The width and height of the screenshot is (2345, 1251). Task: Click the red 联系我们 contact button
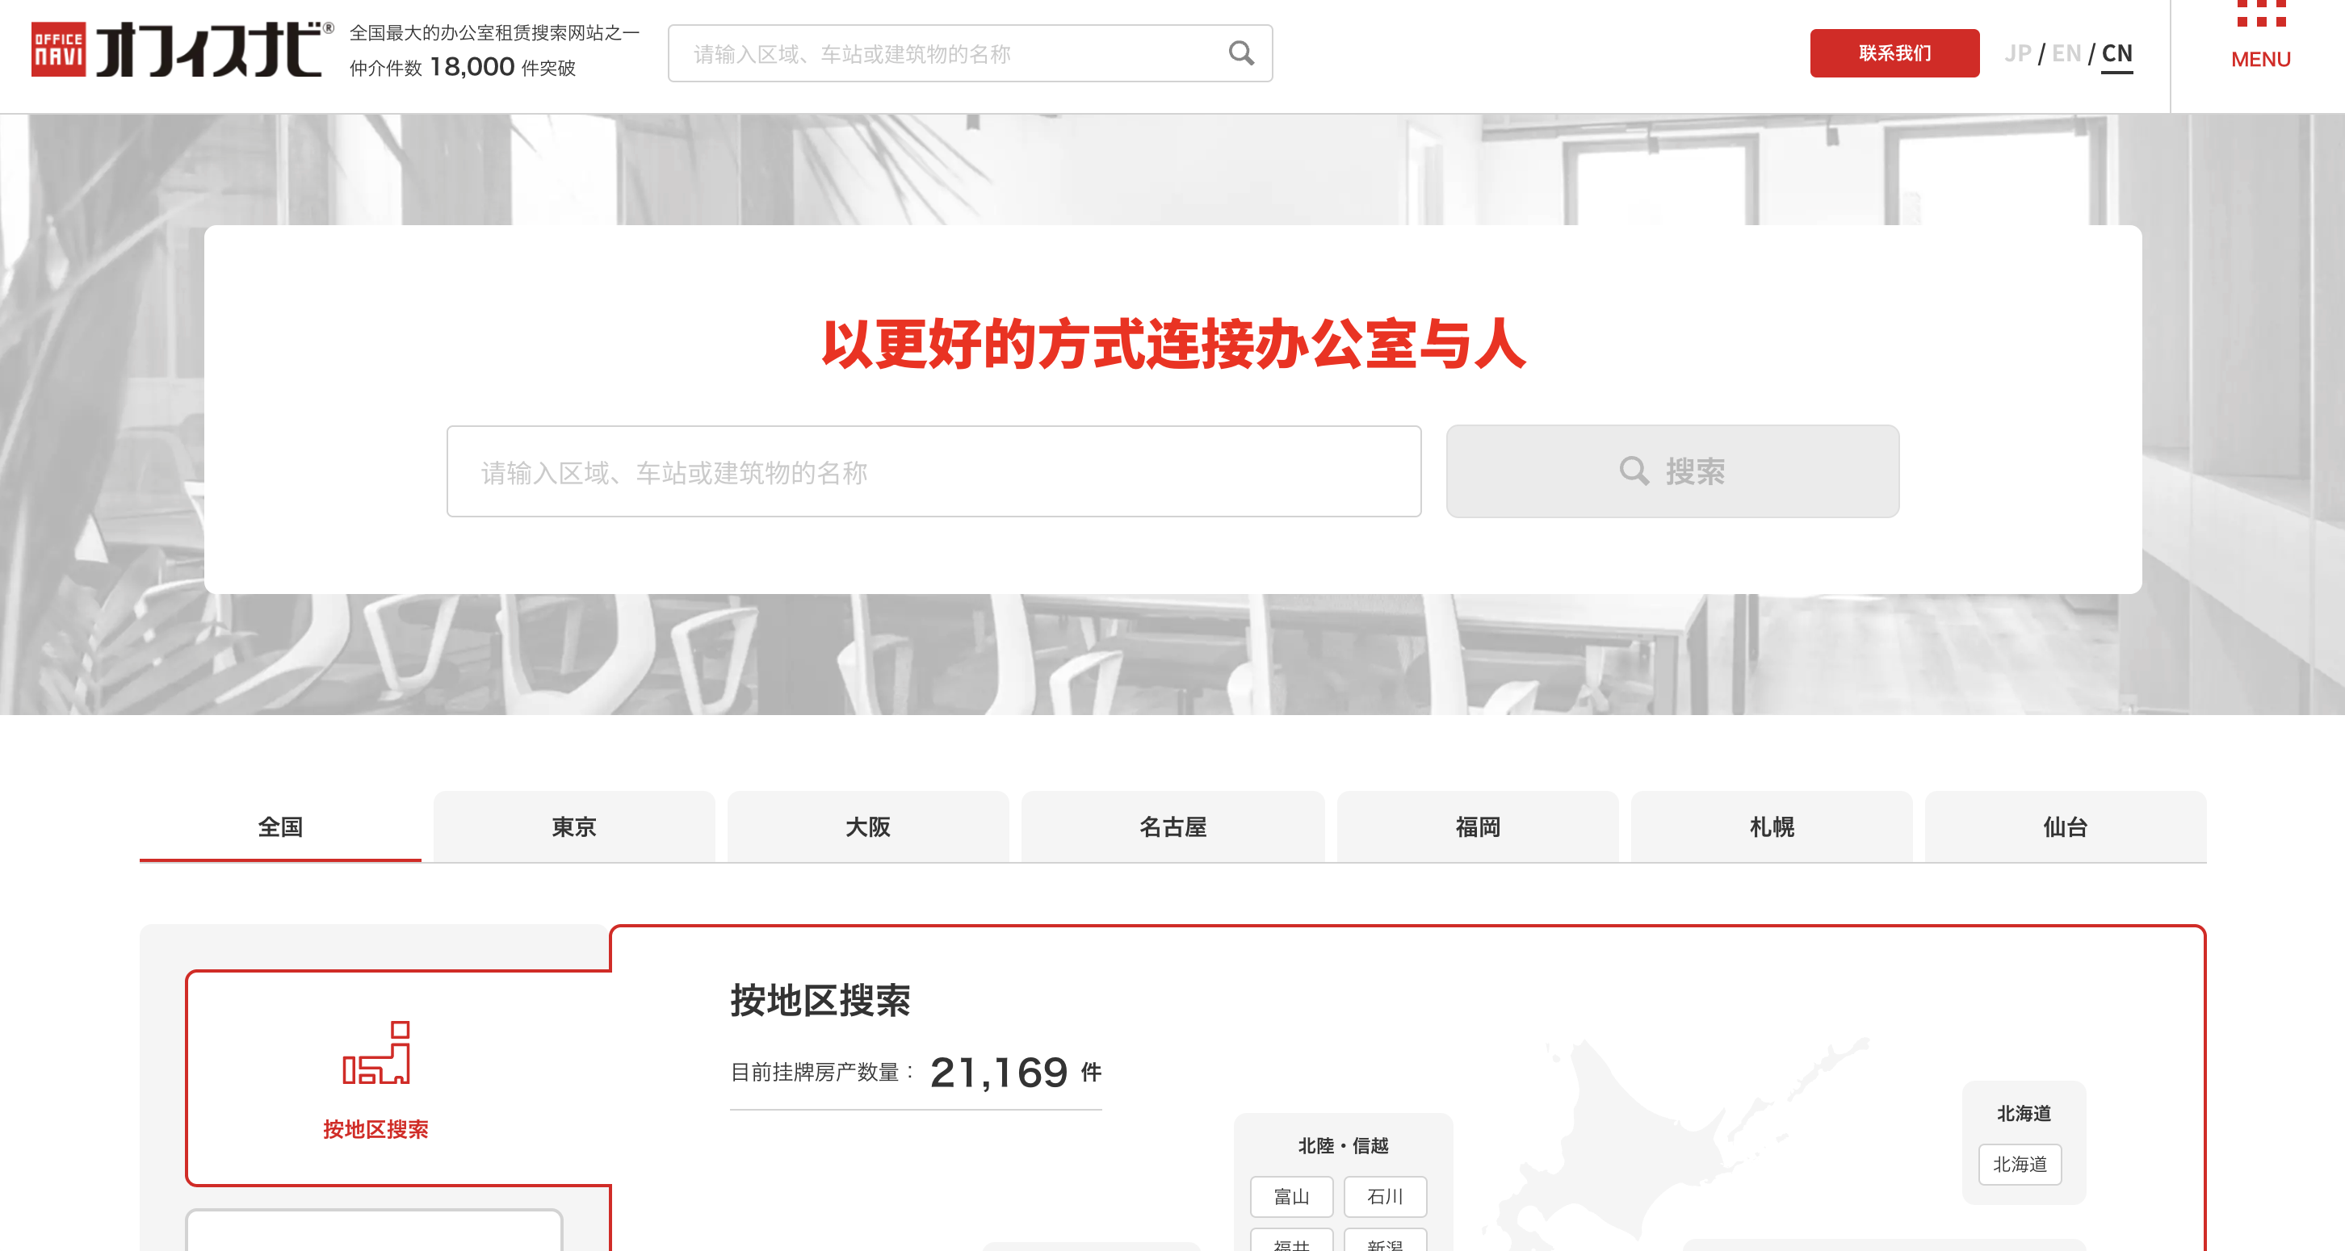click(x=1894, y=52)
